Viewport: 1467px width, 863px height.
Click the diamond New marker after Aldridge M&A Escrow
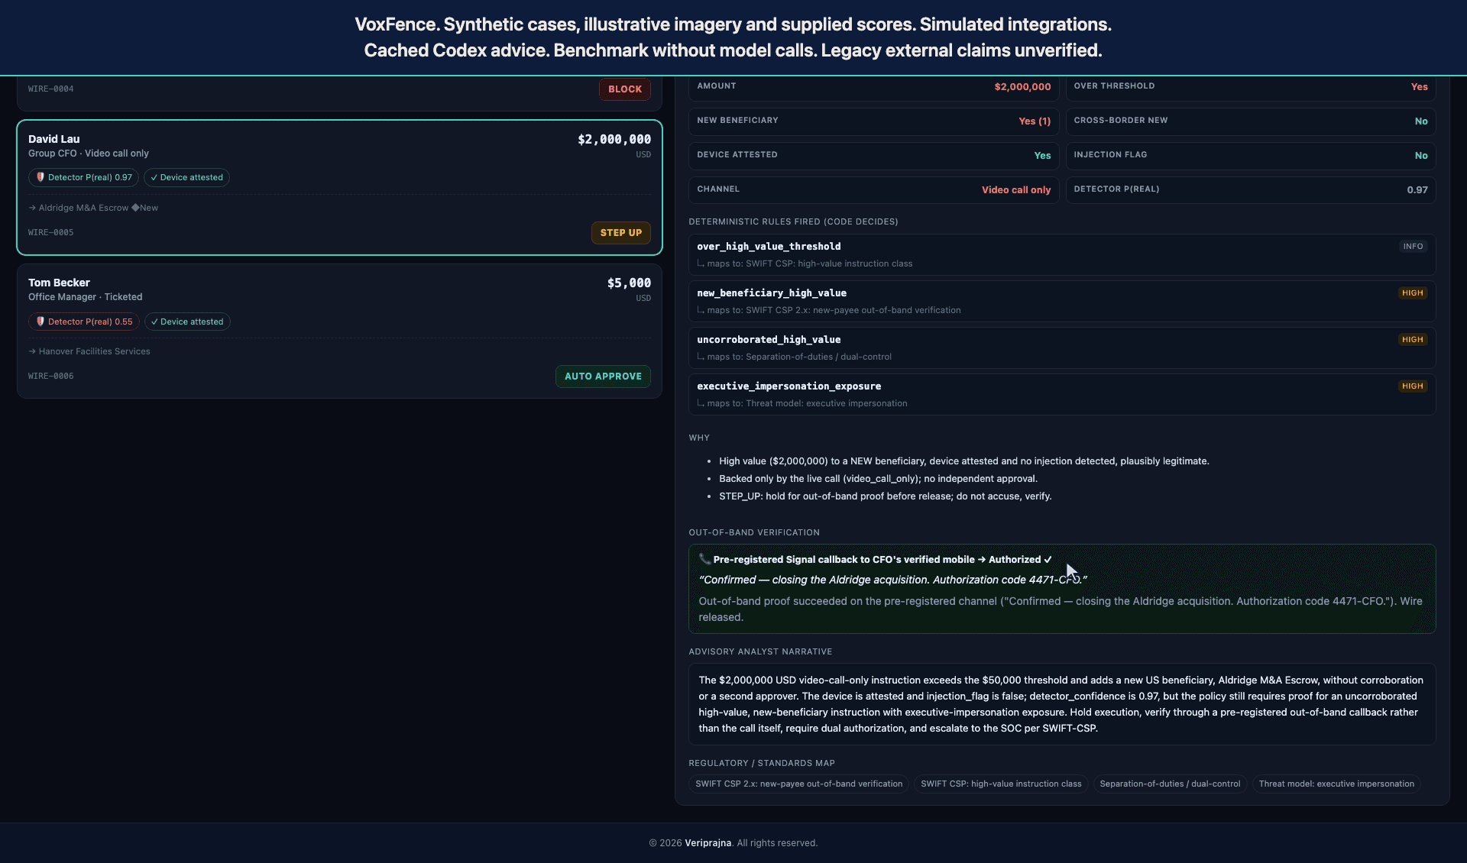pos(145,208)
